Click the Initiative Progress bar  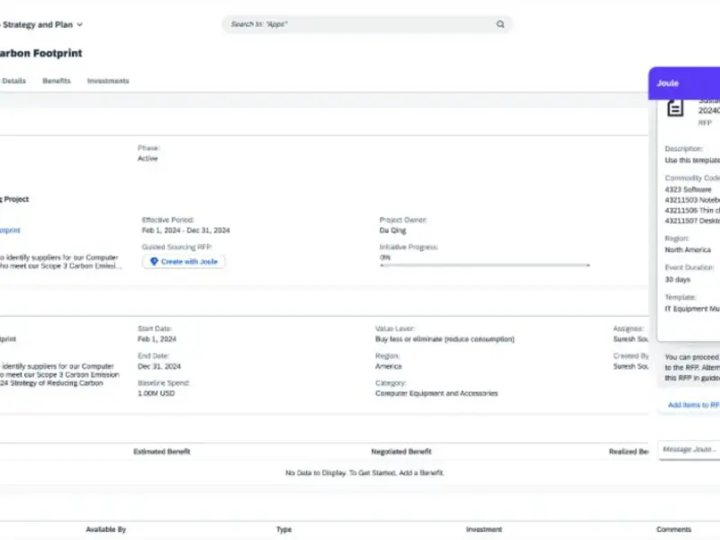(x=485, y=265)
